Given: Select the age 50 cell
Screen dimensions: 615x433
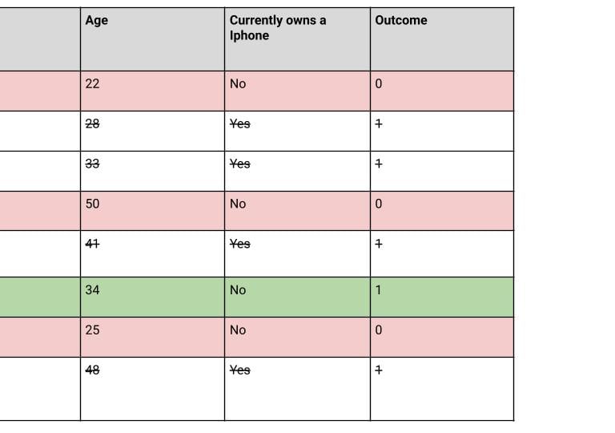Looking at the screenshot, I should coord(153,211).
